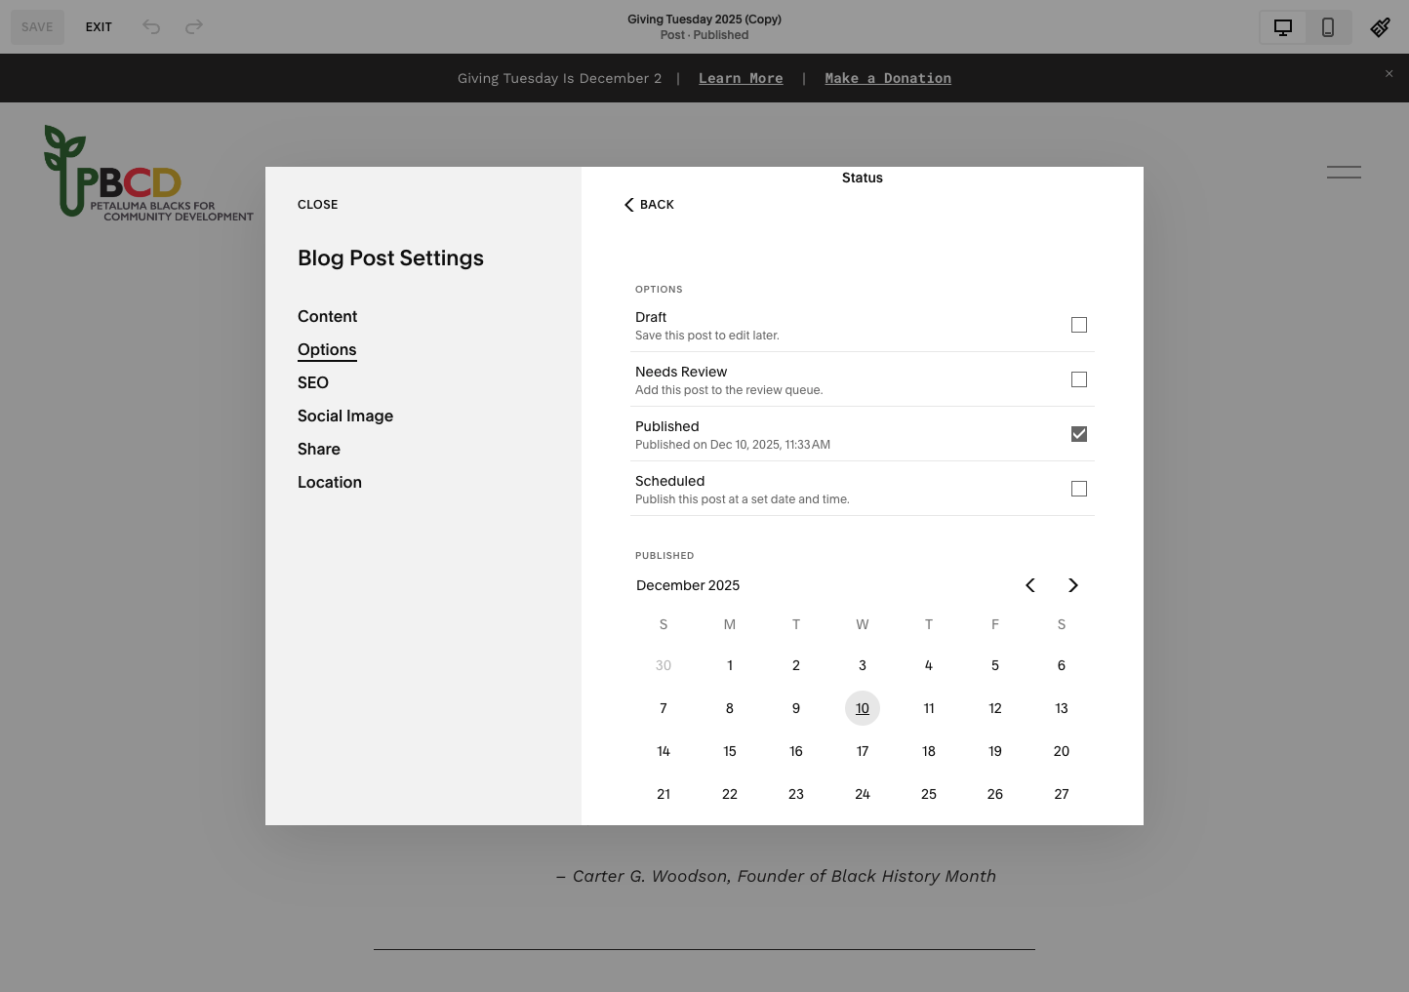Screen dimensions: 1409x992
Task: Dismiss the announcement bar X icon
Action: point(1389,74)
